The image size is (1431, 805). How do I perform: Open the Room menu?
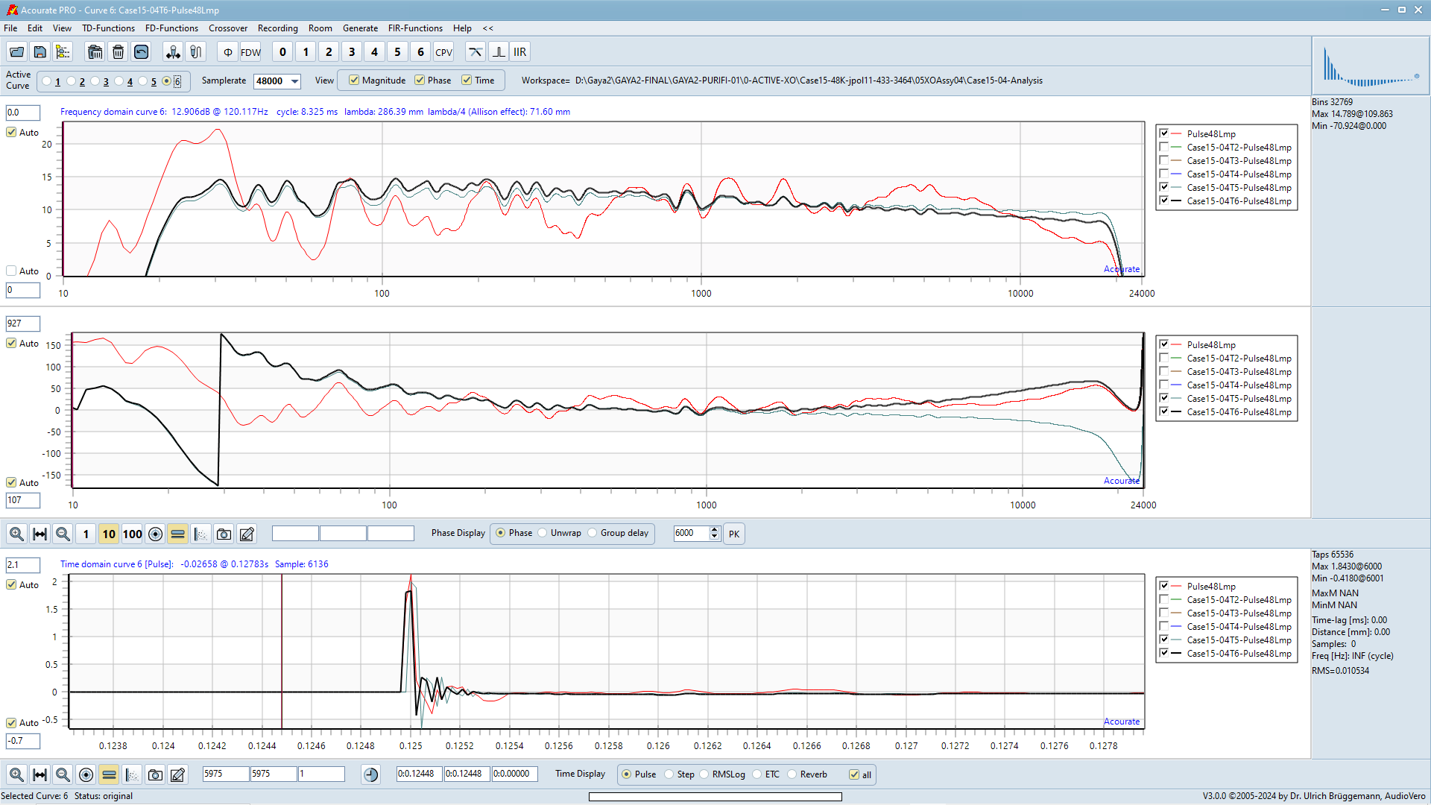[320, 28]
